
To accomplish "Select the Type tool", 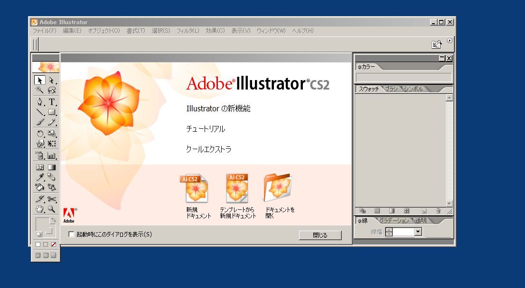I will (52, 102).
